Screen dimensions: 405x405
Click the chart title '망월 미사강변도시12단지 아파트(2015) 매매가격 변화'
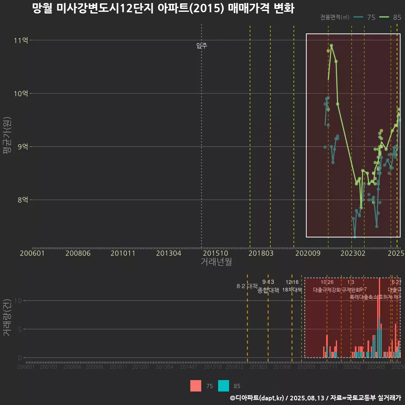(x=163, y=8)
